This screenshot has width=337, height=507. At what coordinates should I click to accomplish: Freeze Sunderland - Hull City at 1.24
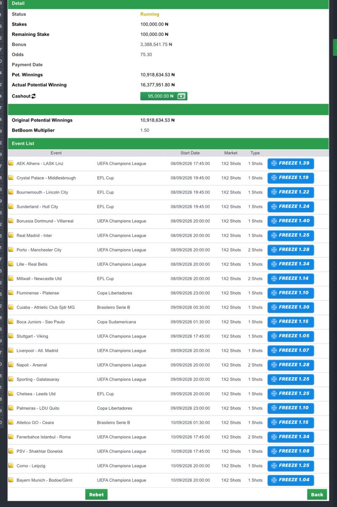point(291,206)
